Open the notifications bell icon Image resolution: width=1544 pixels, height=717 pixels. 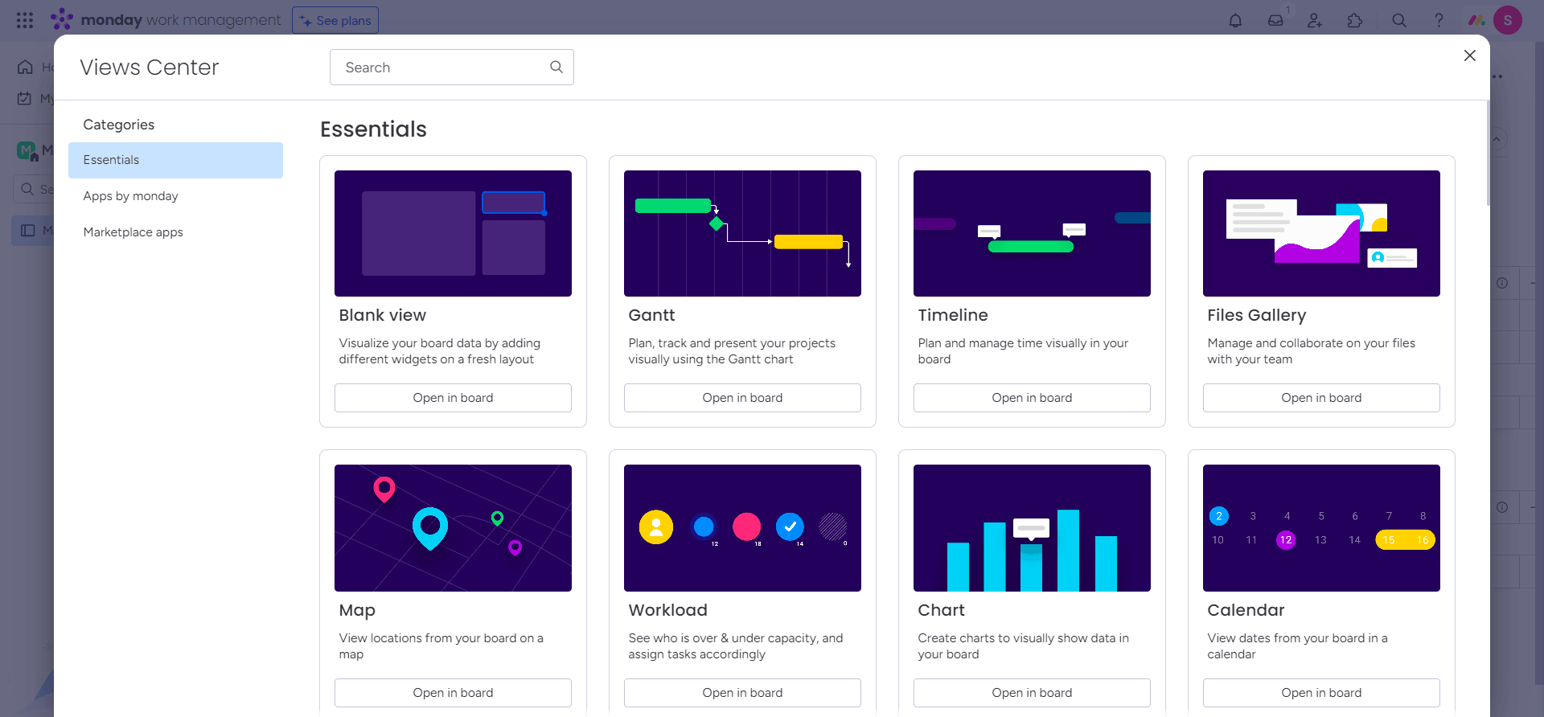tap(1235, 21)
